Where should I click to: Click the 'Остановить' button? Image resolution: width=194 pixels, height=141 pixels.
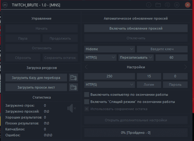42,48
